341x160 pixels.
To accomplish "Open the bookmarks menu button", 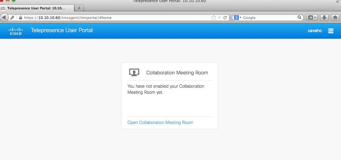I will click(312, 18).
